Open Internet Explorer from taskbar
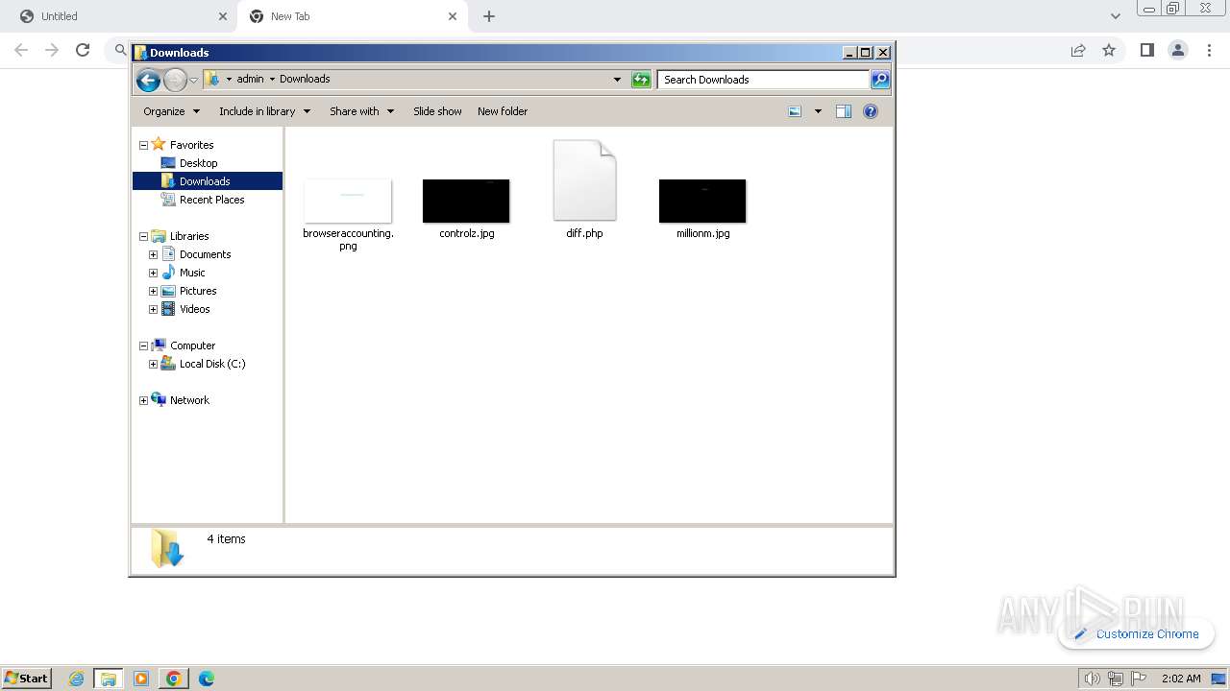 pos(77,679)
